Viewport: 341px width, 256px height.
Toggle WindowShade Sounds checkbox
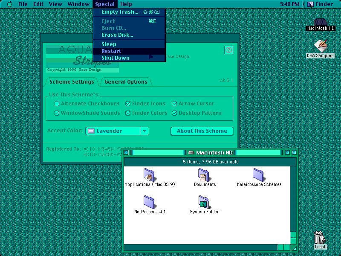[x=87, y=113]
